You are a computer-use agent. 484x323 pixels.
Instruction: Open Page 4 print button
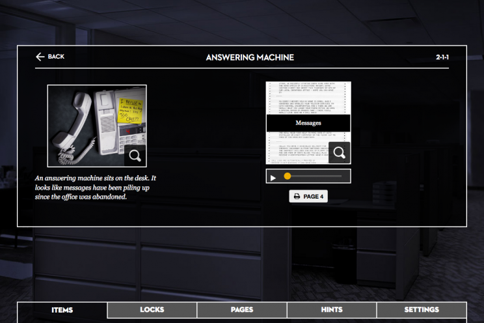click(x=308, y=196)
